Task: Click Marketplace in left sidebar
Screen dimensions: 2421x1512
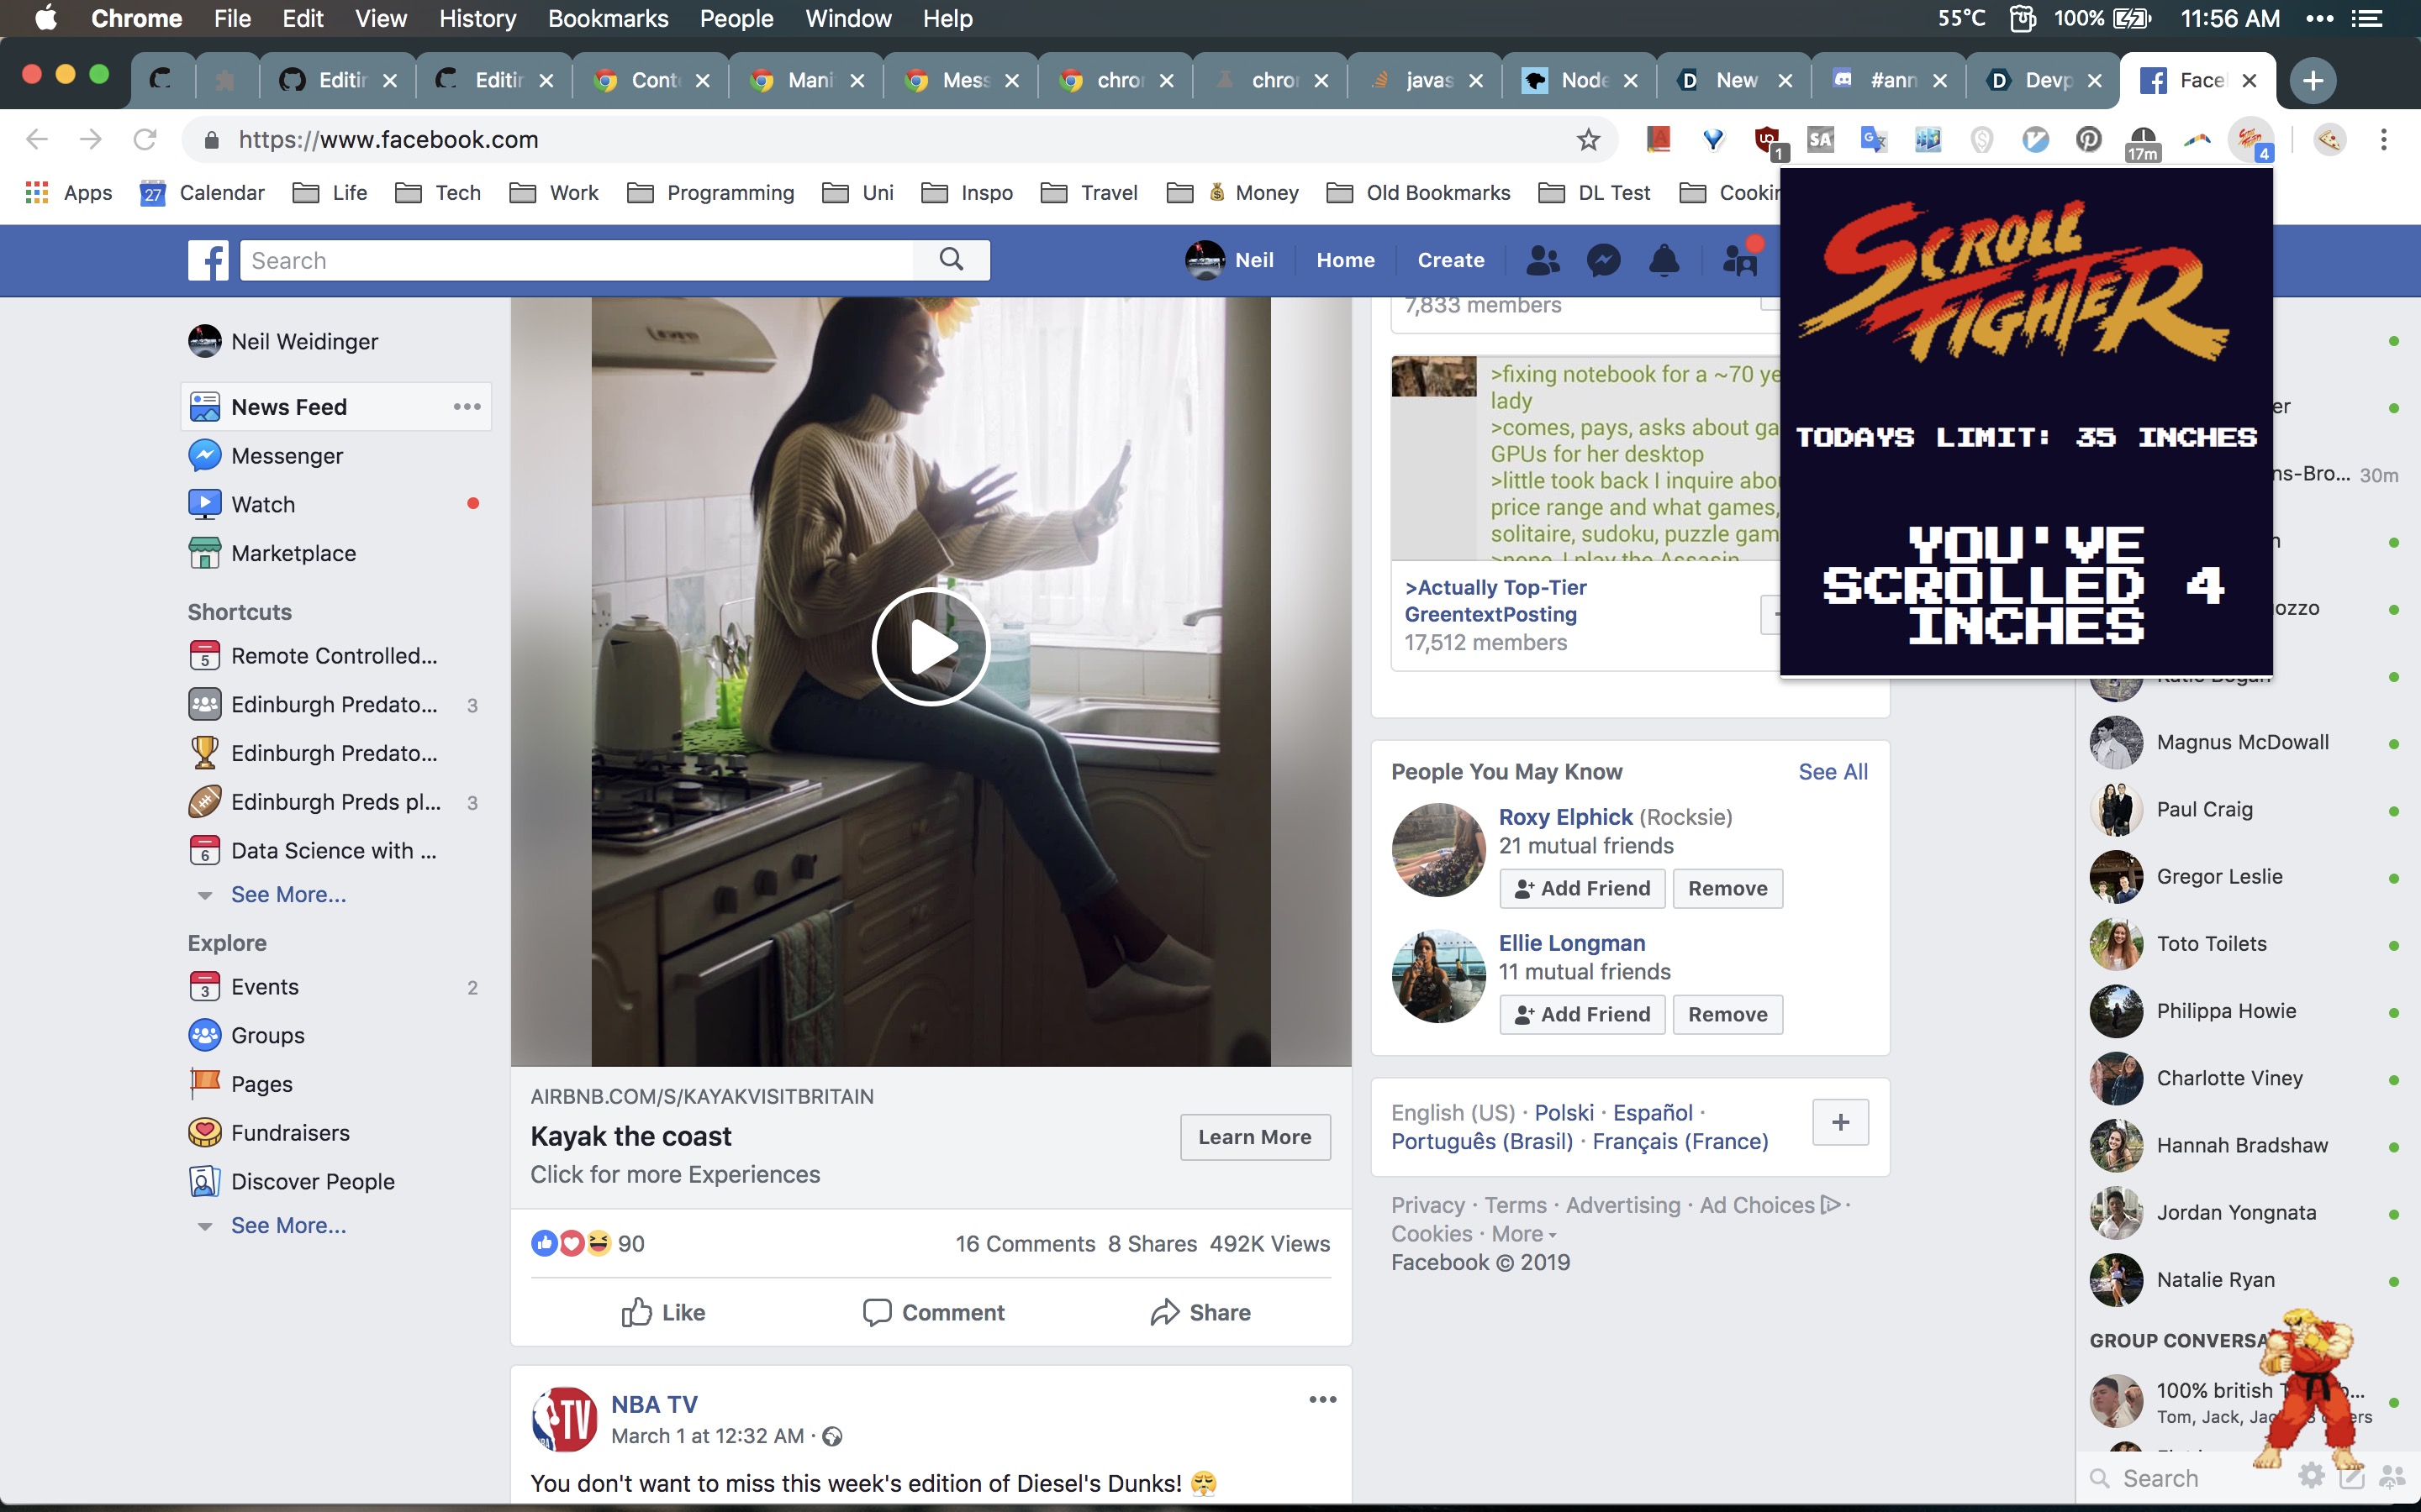Action: 293,553
